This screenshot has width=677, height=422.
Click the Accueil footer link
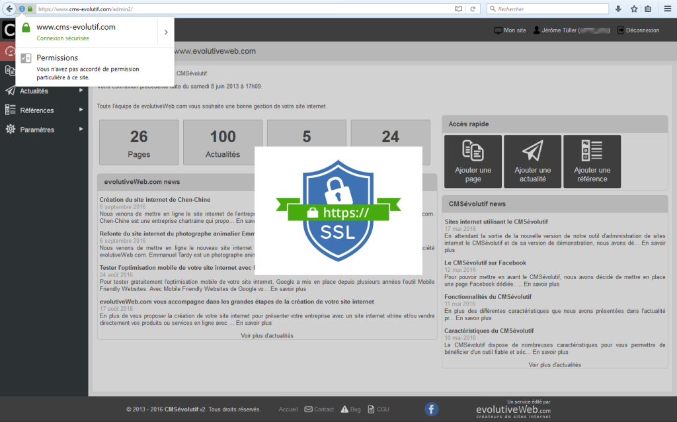pos(288,409)
